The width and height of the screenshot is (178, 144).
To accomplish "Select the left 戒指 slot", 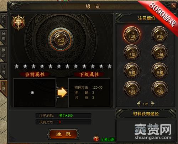I will coord(132,89).
